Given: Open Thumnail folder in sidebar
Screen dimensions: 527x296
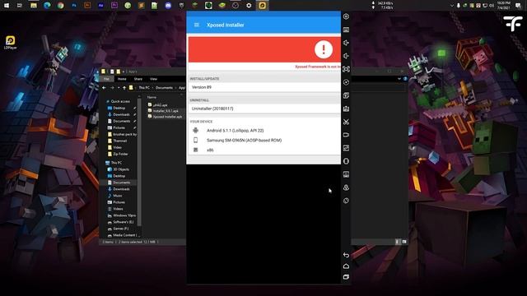Looking at the screenshot, I should point(119,141).
